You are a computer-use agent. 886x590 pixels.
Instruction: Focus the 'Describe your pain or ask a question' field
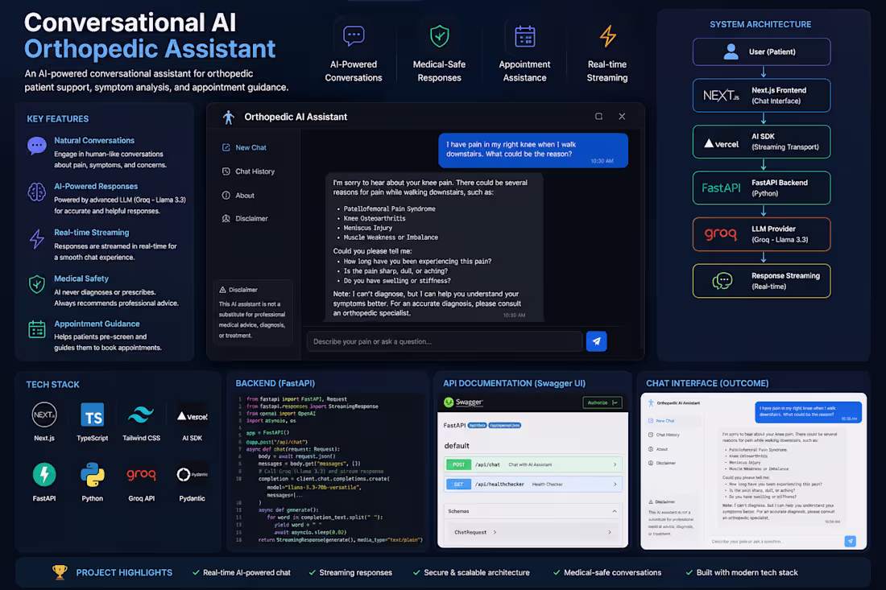click(x=445, y=341)
